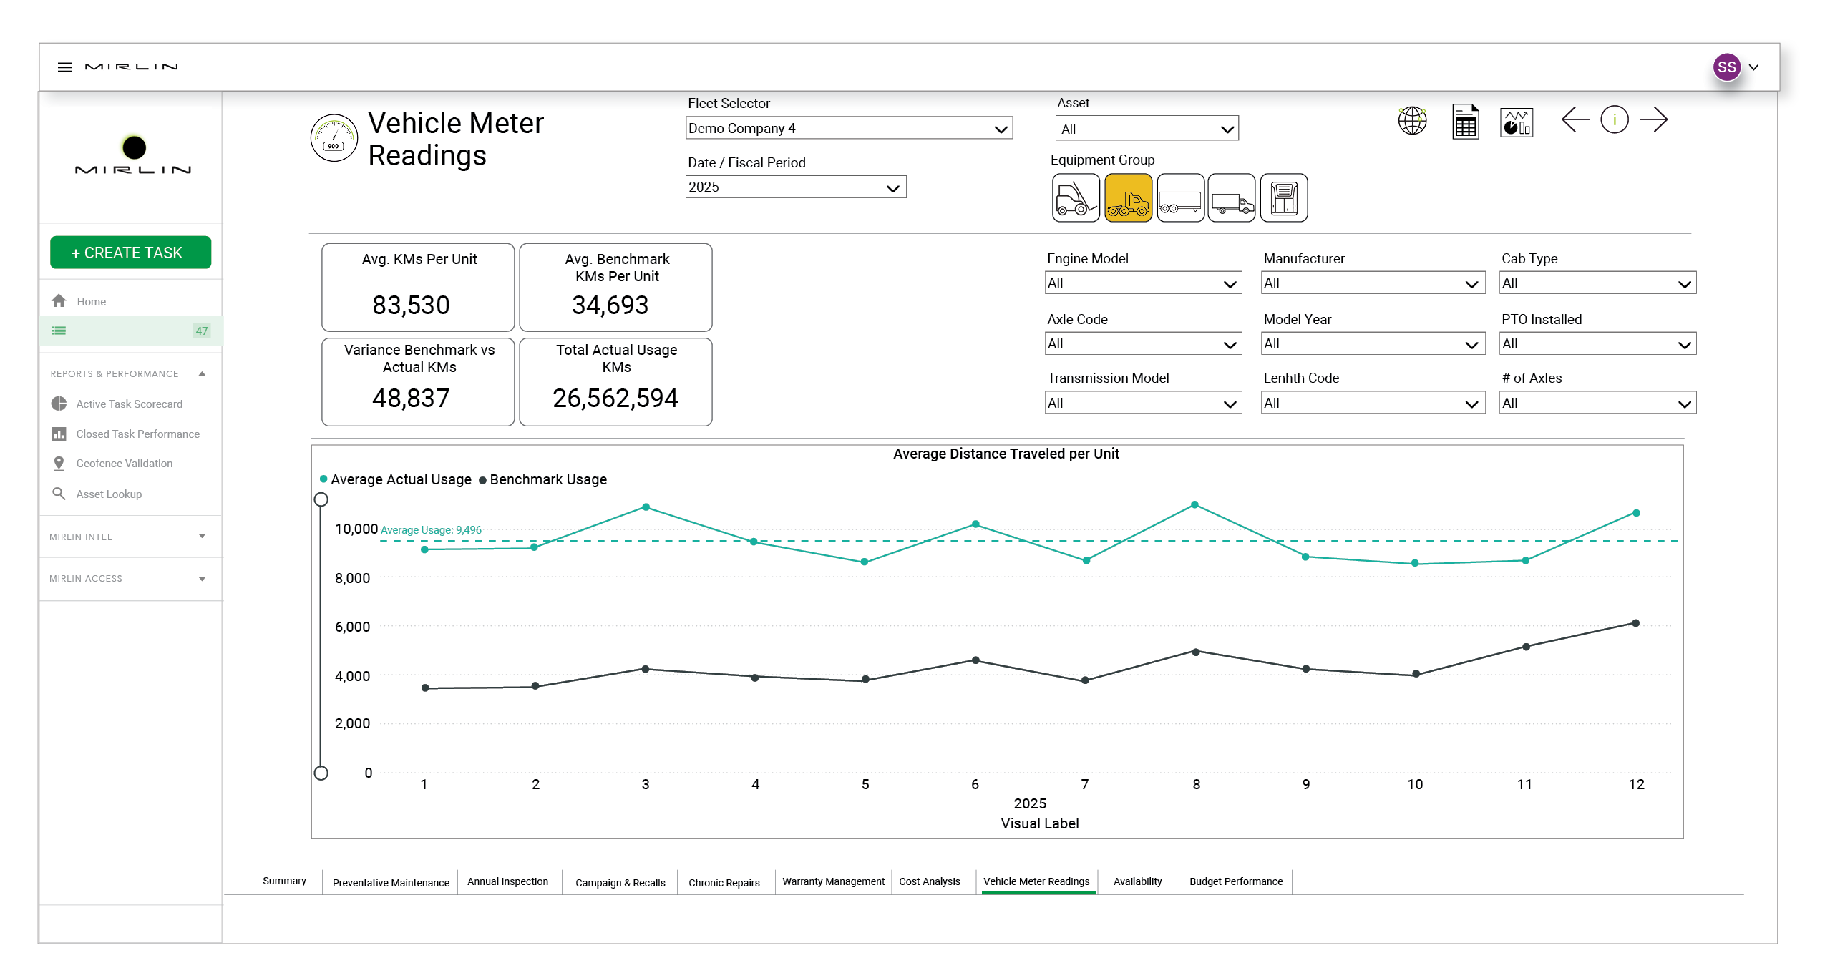Toggle the forklift equipment group filter
Viewport: 1825px width, 973px height.
point(1075,198)
